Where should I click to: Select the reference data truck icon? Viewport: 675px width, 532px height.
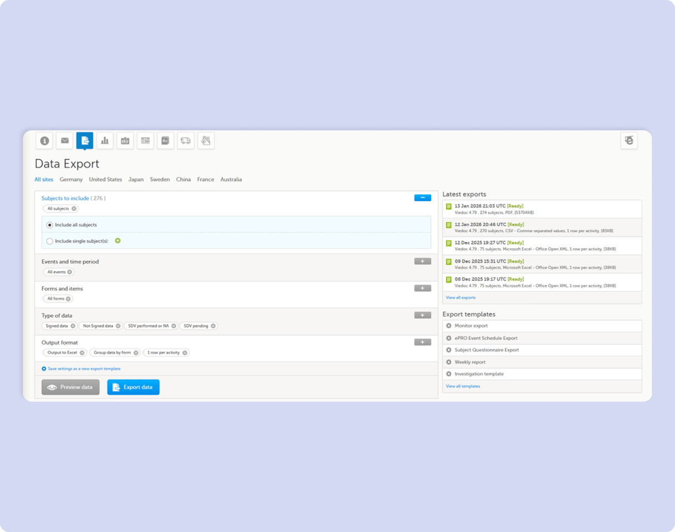[x=186, y=140]
